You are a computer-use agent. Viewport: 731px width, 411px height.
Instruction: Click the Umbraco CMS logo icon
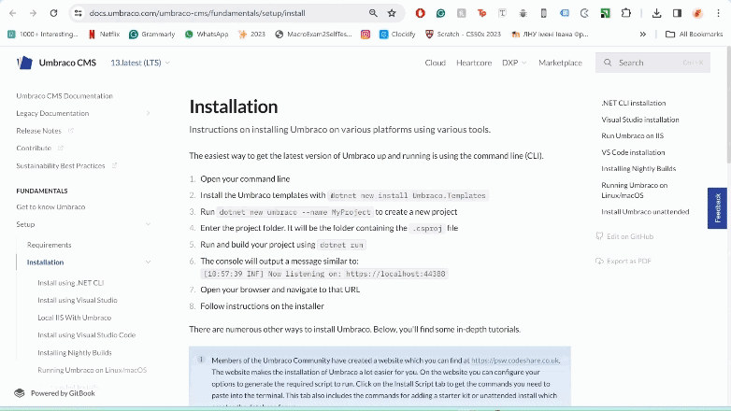click(x=24, y=63)
